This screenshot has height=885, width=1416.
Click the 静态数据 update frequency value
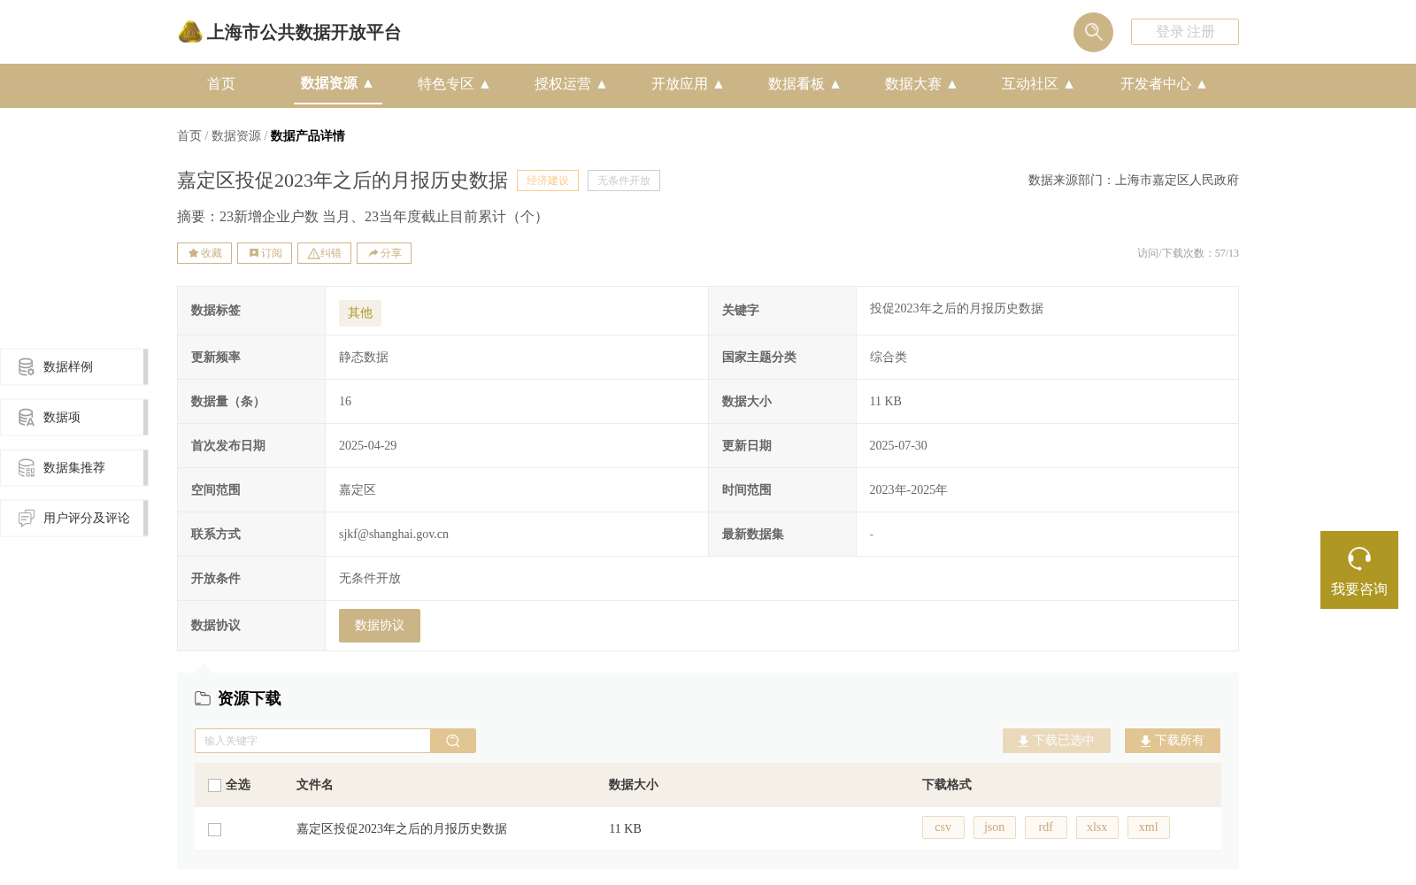pos(364,358)
